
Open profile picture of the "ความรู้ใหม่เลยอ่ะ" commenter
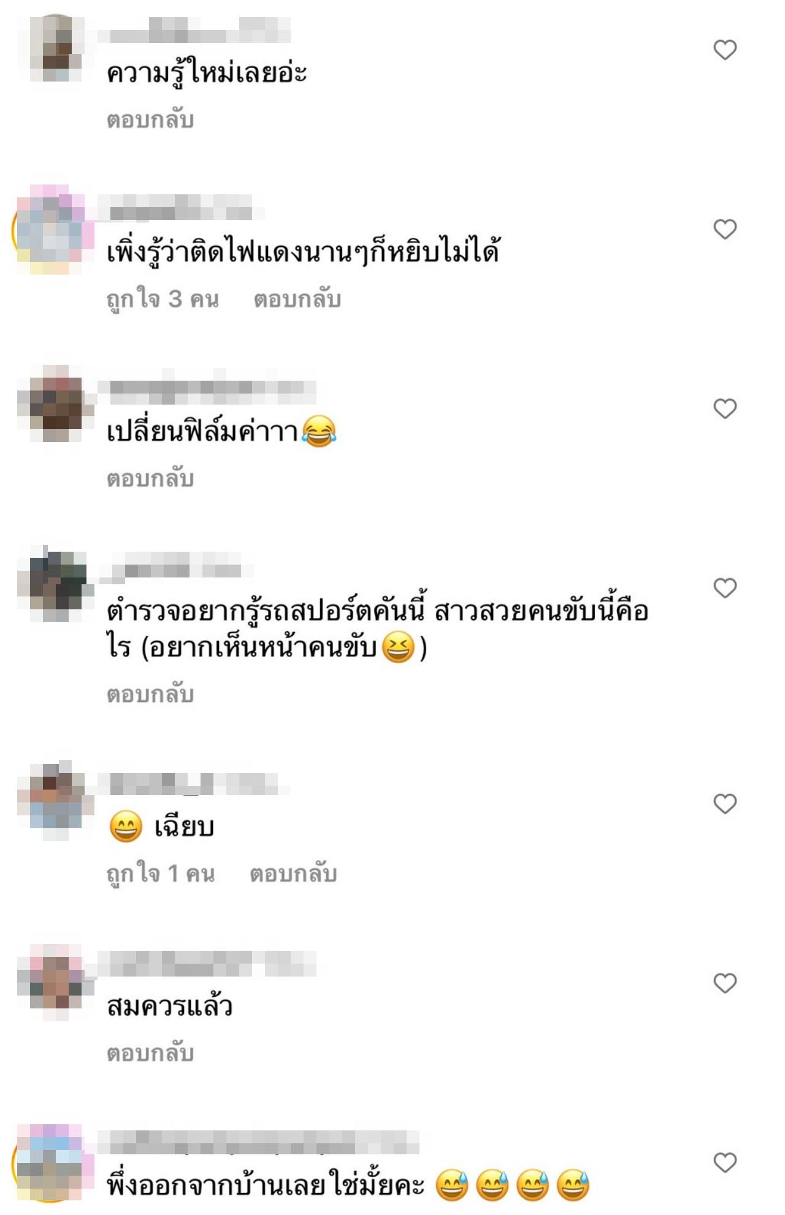point(56,48)
